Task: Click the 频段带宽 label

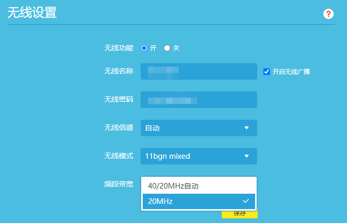Action: (119, 184)
